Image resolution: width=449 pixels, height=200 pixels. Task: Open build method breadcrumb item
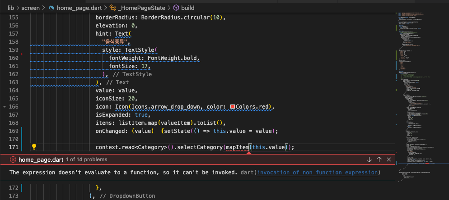tap(188, 8)
